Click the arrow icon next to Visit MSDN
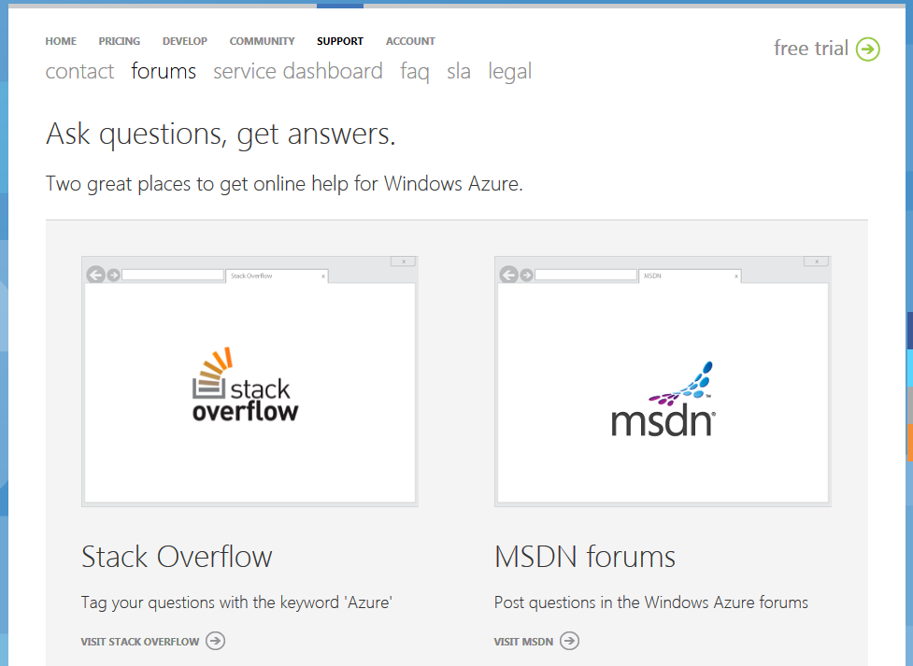The image size is (913, 666). click(x=569, y=641)
